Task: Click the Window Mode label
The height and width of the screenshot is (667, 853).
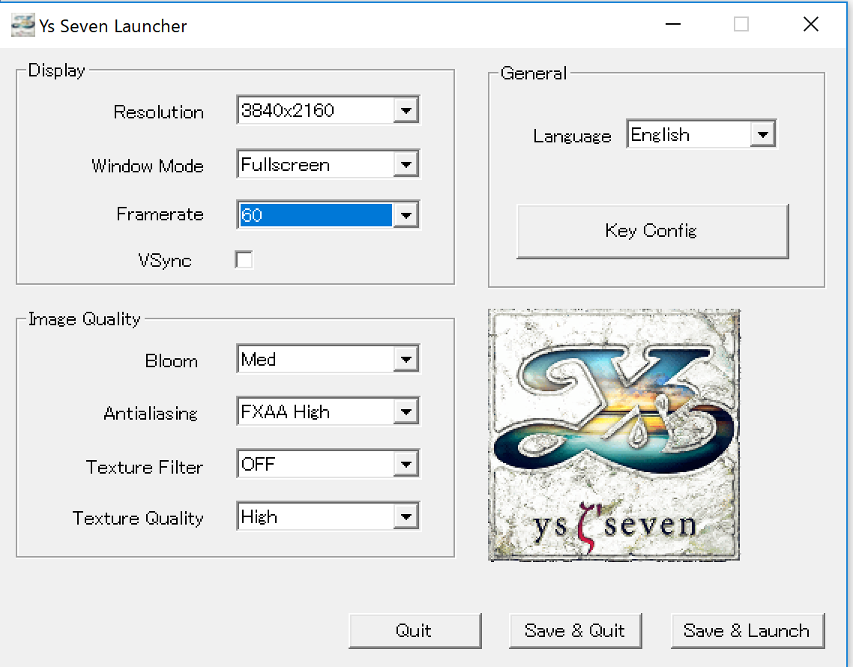Action: (148, 166)
